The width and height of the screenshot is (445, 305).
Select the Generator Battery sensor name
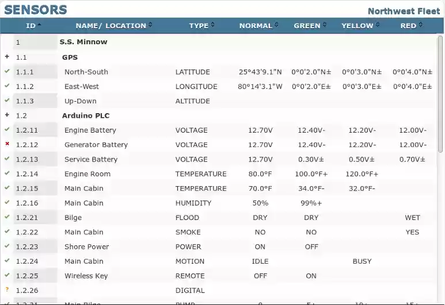(96, 145)
